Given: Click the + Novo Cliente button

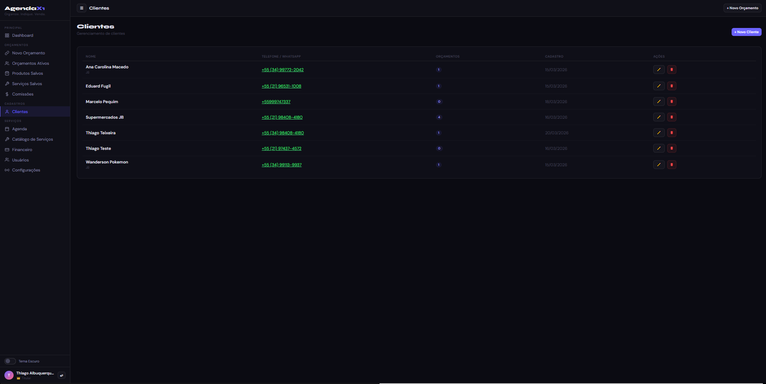Looking at the screenshot, I should pyautogui.click(x=746, y=32).
